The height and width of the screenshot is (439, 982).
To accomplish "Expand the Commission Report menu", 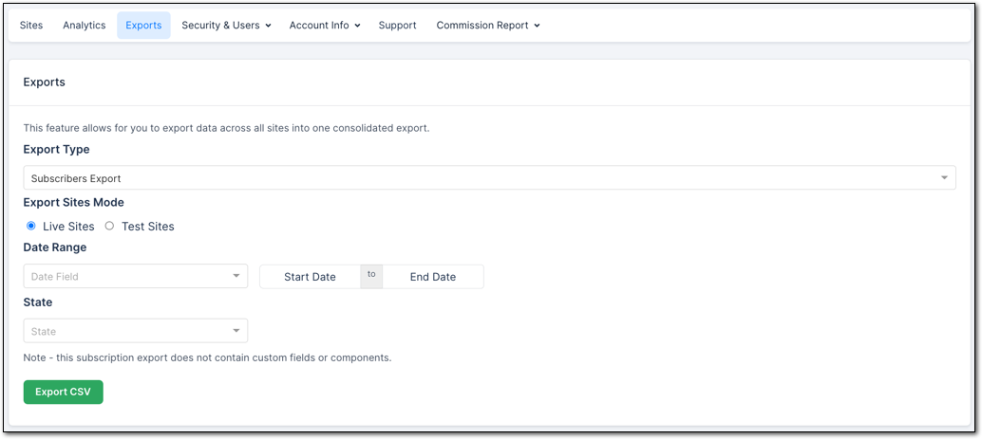I will [x=488, y=26].
